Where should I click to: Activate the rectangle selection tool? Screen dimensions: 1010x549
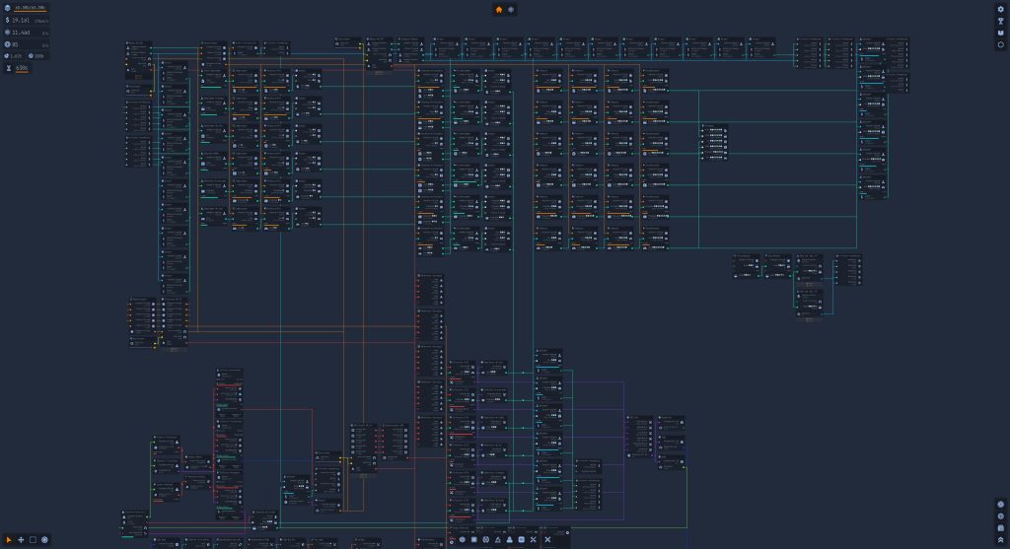tap(33, 539)
